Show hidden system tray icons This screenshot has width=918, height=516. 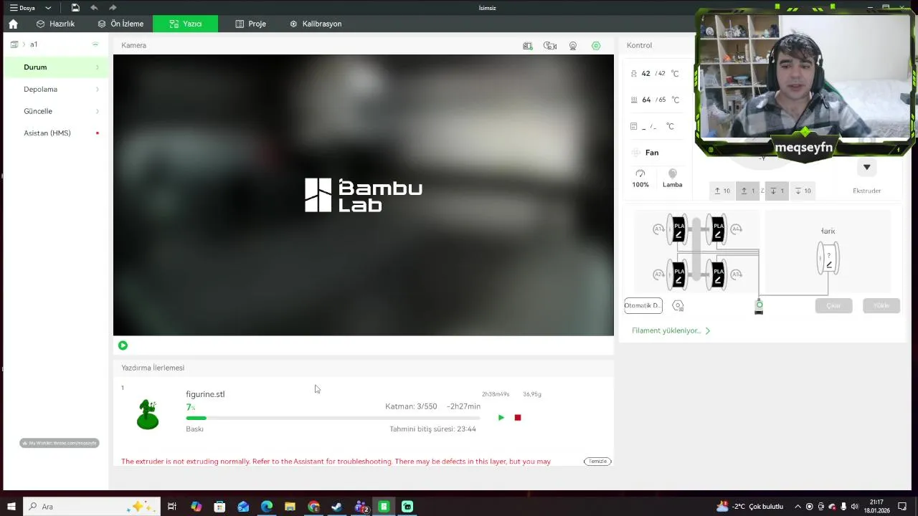click(x=798, y=507)
